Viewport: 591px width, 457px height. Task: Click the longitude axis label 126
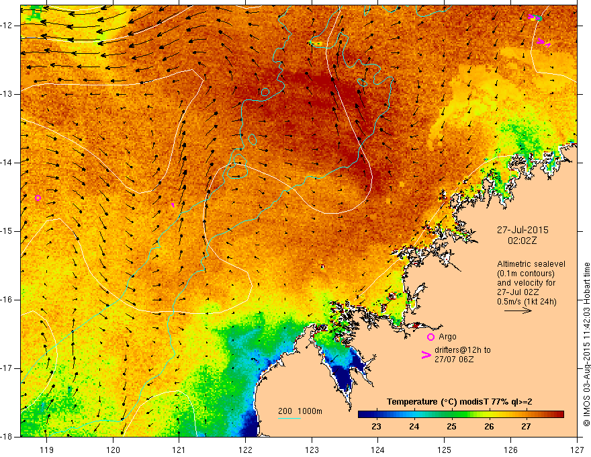point(510,450)
